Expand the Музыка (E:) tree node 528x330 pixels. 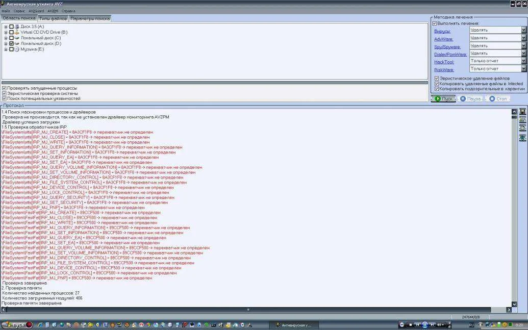(x=6, y=49)
